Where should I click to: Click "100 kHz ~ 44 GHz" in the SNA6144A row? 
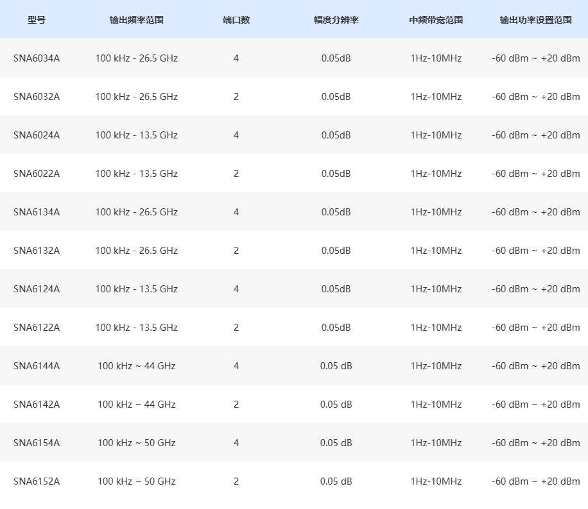(x=137, y=366)
